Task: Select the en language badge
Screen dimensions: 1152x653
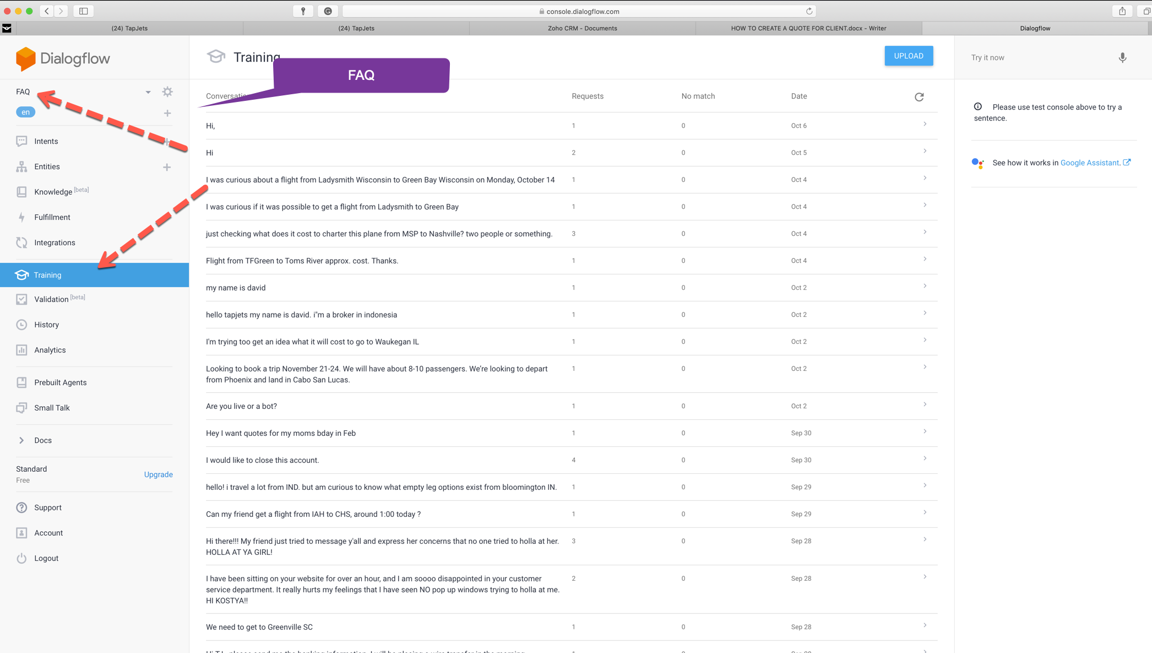Action: point(25,112)
